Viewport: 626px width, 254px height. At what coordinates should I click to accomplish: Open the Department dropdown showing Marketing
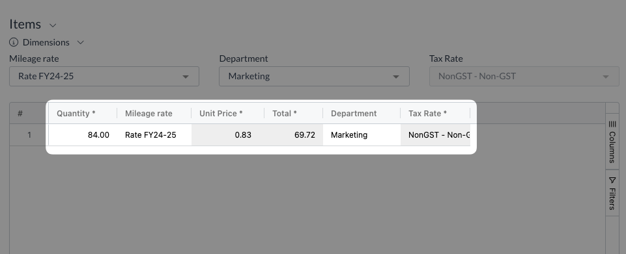point(314,76)
